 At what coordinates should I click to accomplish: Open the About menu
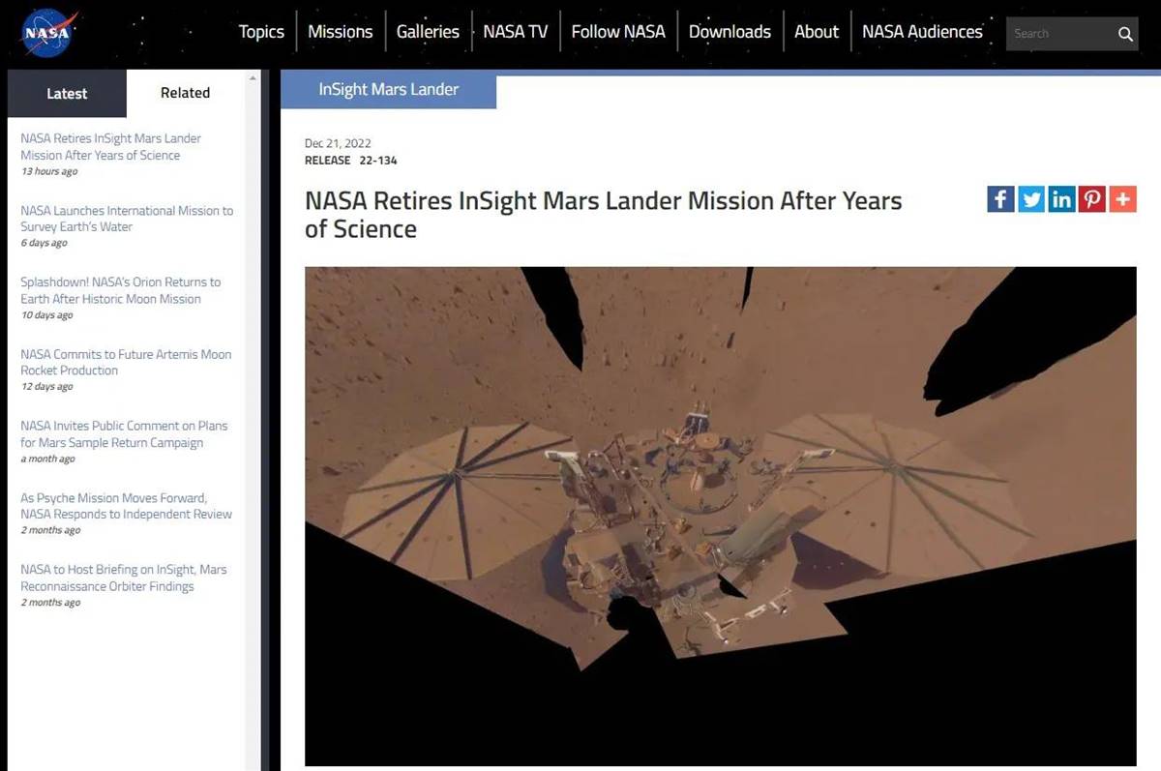[817, 32]
